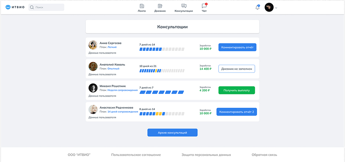Click Анастасия Радченкова's avatar
Screen dimensions: 345x162
pyautogui.click(x=93, y=109)
